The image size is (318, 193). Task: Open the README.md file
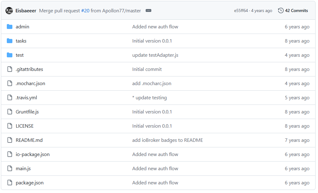coord(29,140)
